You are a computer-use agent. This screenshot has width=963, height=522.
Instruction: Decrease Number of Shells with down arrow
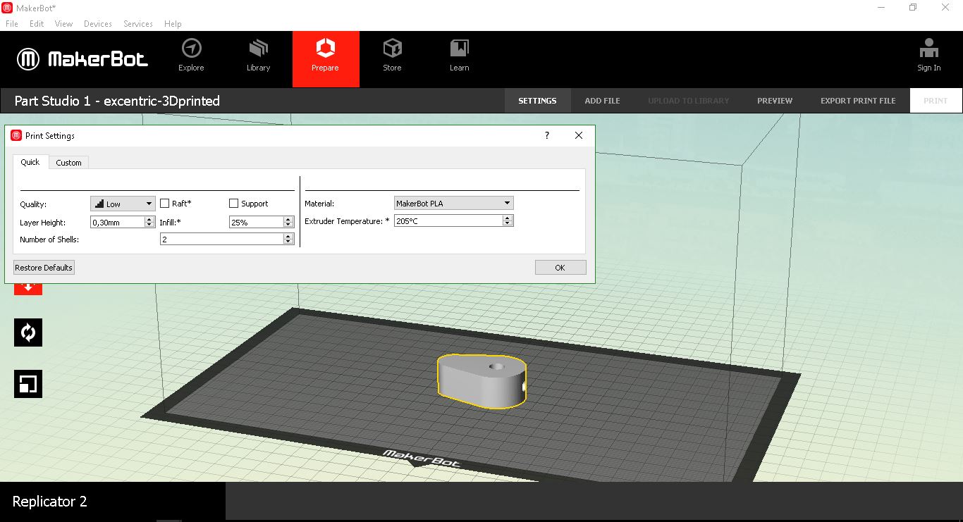click(288, 242)
